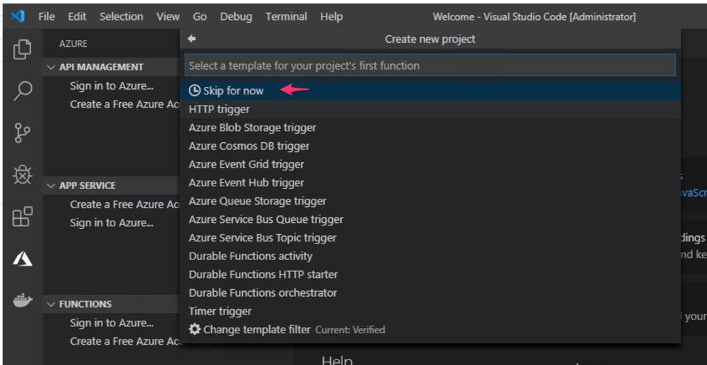Image resolution: width=707 pixels, height=365 pixels.
Task: Collapse the Functions section
Action: 51,304
